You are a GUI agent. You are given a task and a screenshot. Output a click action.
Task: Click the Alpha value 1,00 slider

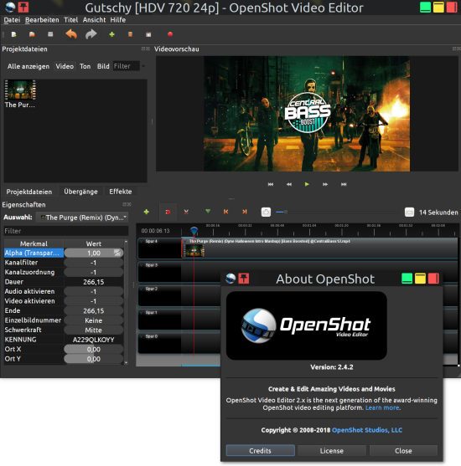94,253
